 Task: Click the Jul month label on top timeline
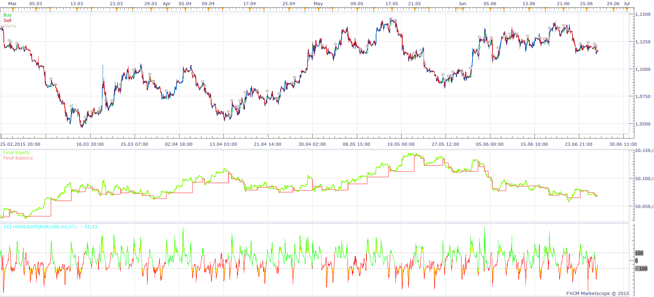tap(627, 4)
